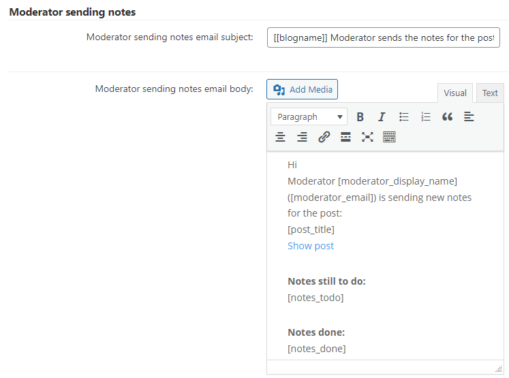Click the Add Media button
The image size is (509, 378).
[303, 89]
